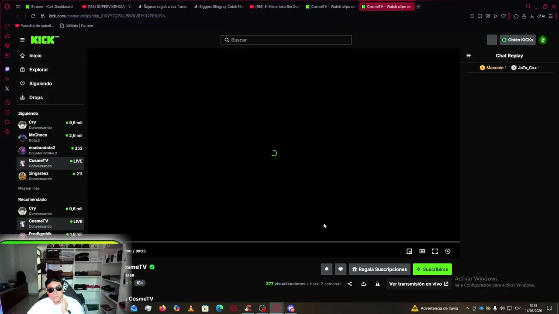
Task: Open MrChoco channel in following list
Action: 50,138
